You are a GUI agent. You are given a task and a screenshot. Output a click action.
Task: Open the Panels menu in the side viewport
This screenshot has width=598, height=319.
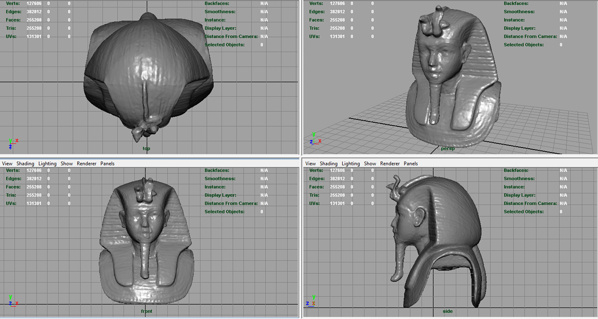coord(411,163)
